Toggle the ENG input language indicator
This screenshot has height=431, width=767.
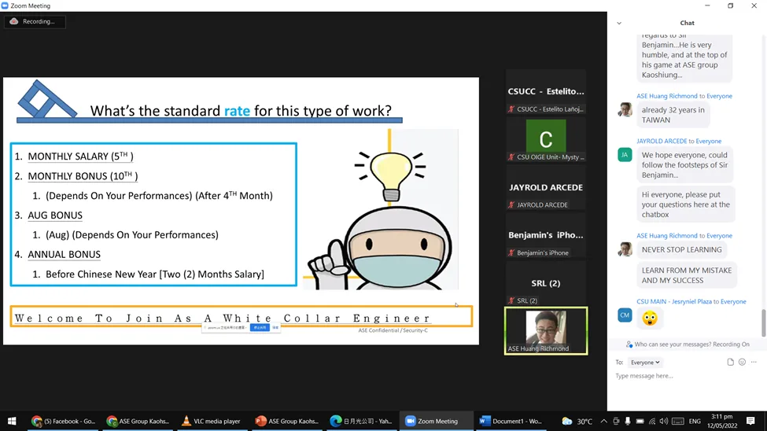(x=695, y=422)
